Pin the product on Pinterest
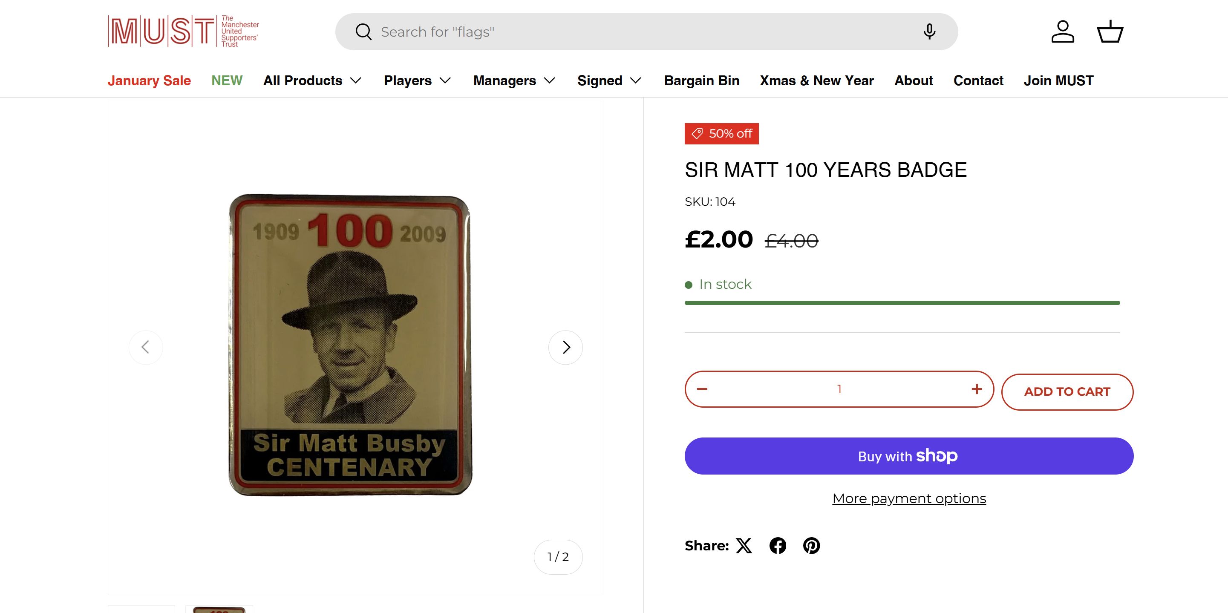This screenshot has width=1228, height=613. (x=811, y=545)
